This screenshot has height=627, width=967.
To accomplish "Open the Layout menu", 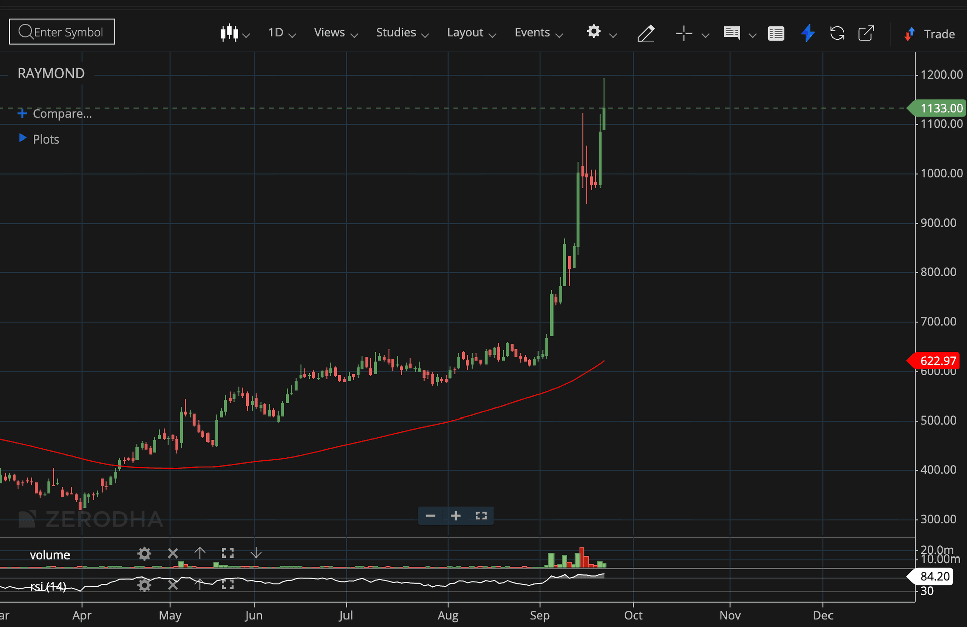I will pyautogui.click(x=471, y=33).
